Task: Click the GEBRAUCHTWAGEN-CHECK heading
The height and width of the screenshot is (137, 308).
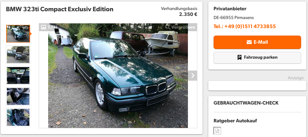Action: [246, 103]
